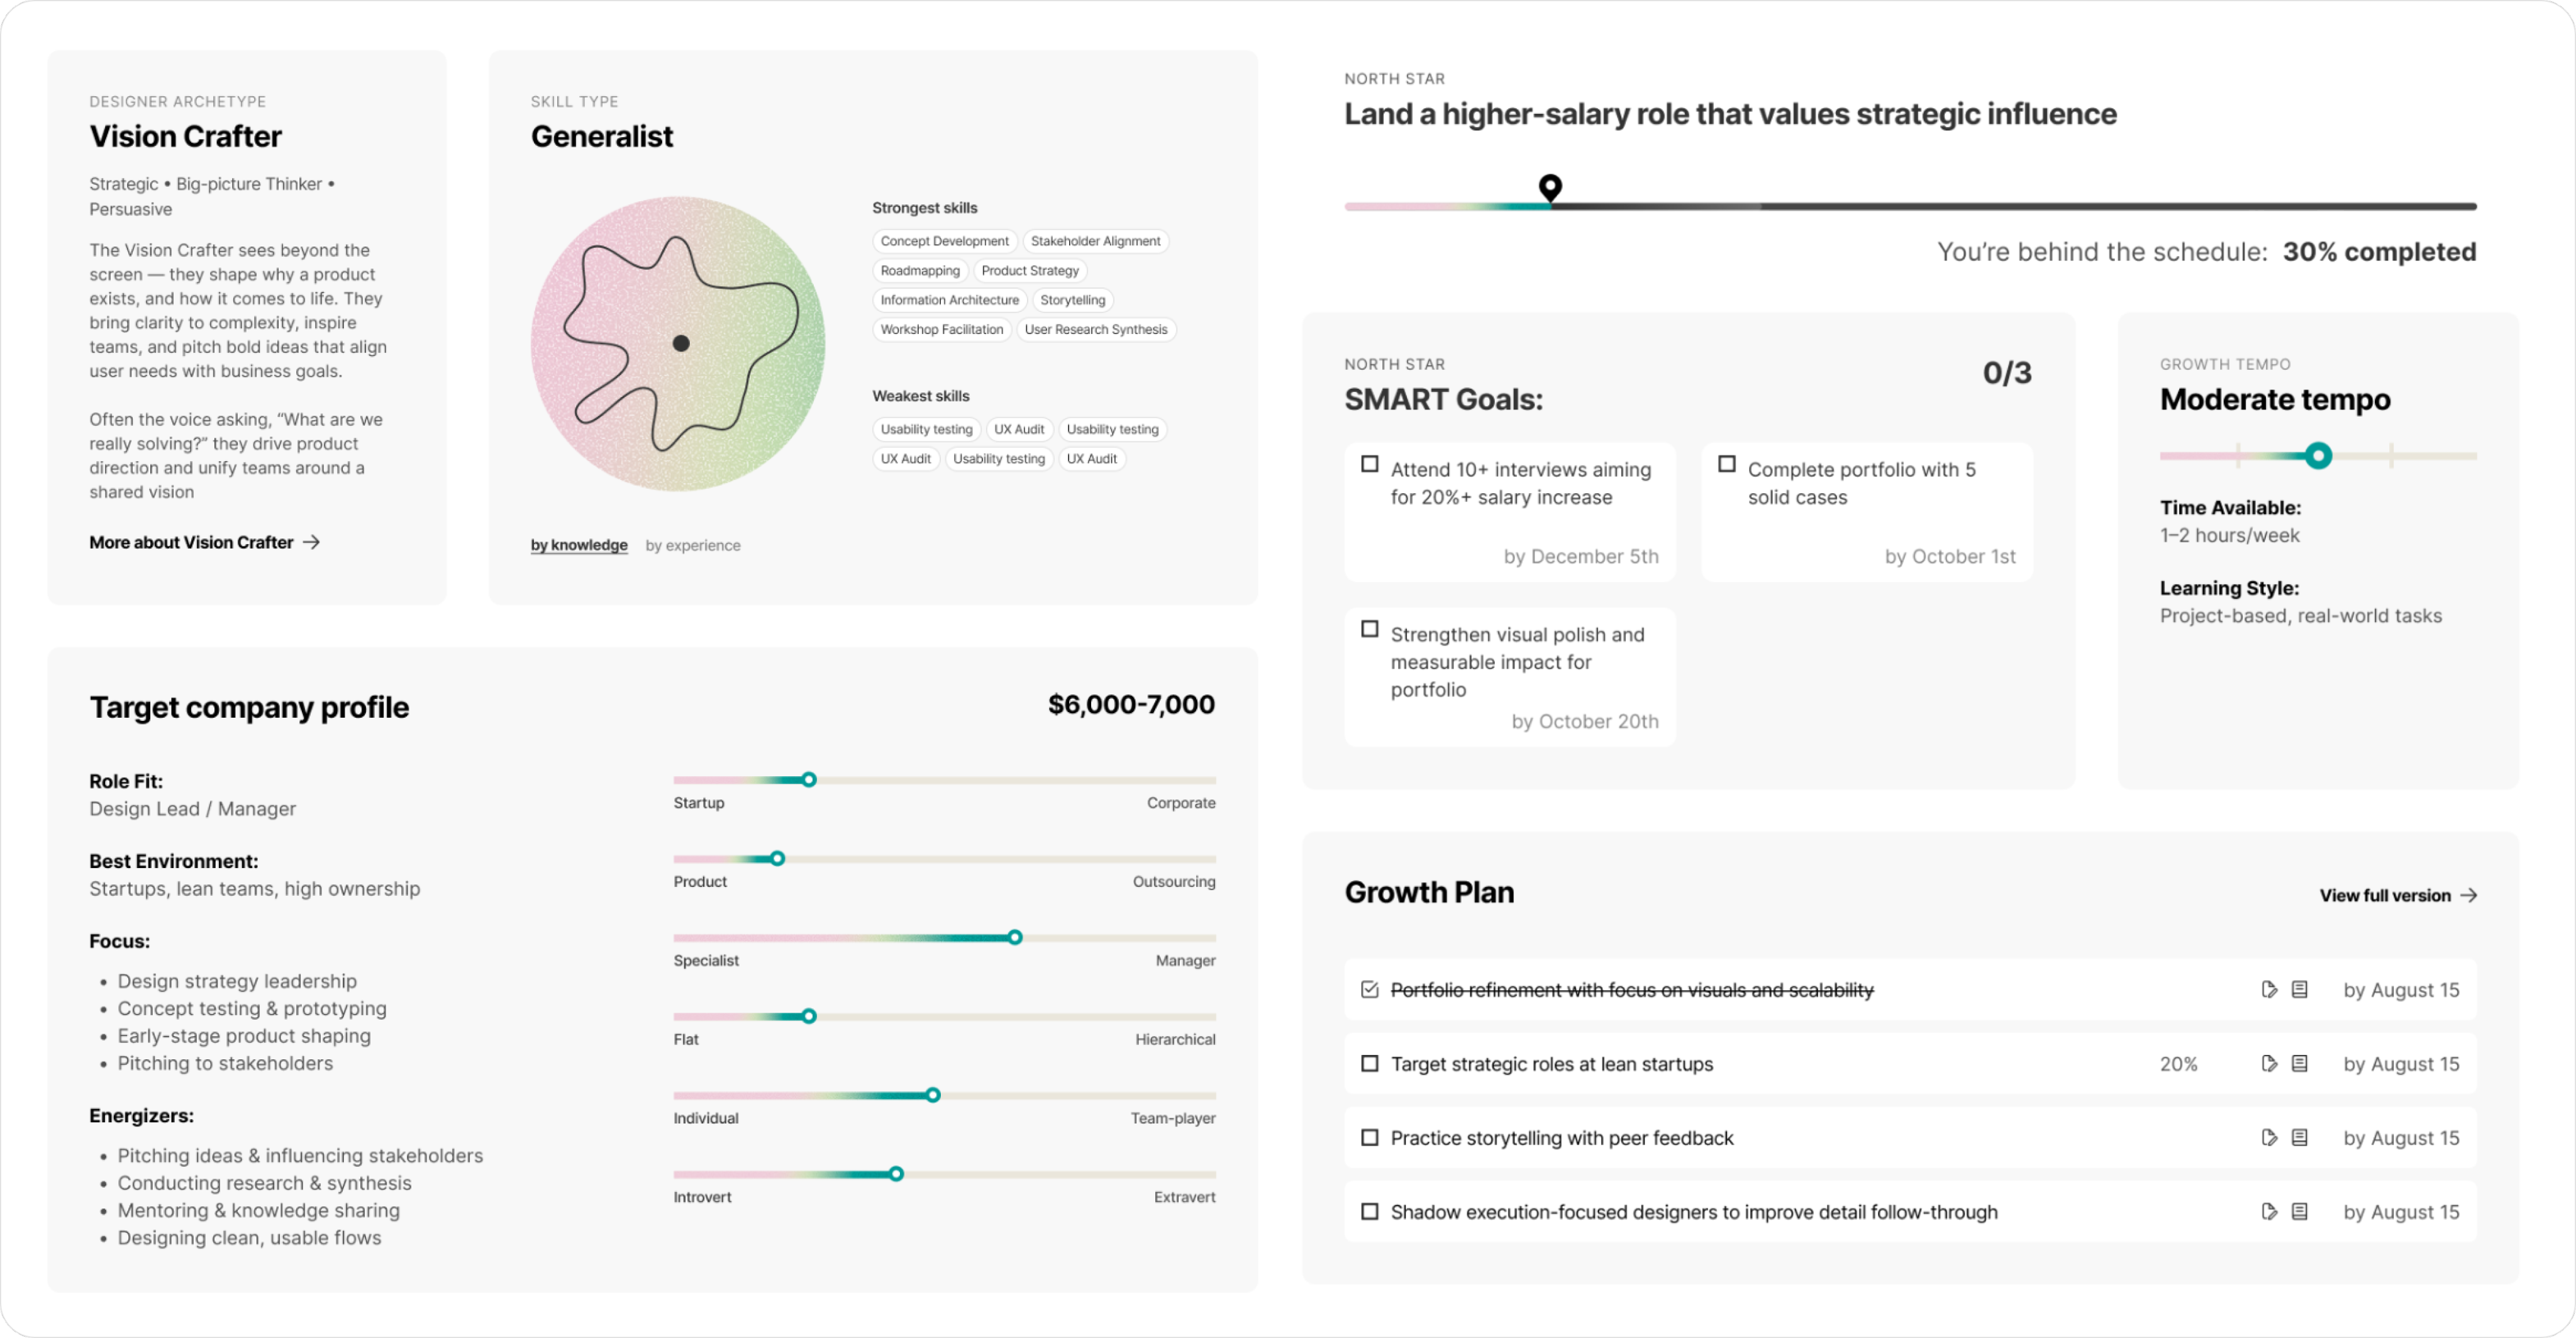
Task: Select the by knowledge view
Action: coord(579,545)
